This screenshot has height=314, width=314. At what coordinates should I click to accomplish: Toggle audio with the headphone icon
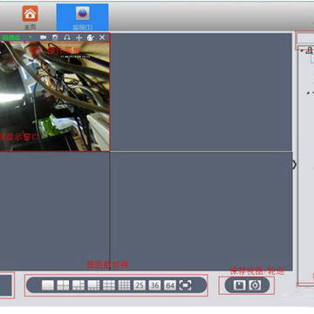[x=67, y=38]
